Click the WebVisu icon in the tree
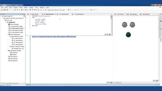The width and height of the screenshot is (162, 91). pos(11,55)
